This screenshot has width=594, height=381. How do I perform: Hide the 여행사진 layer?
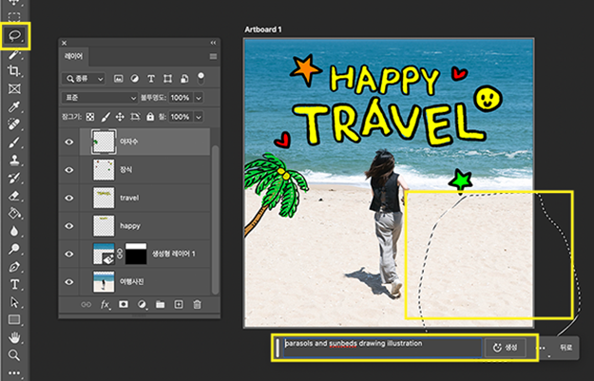point(68,282)
